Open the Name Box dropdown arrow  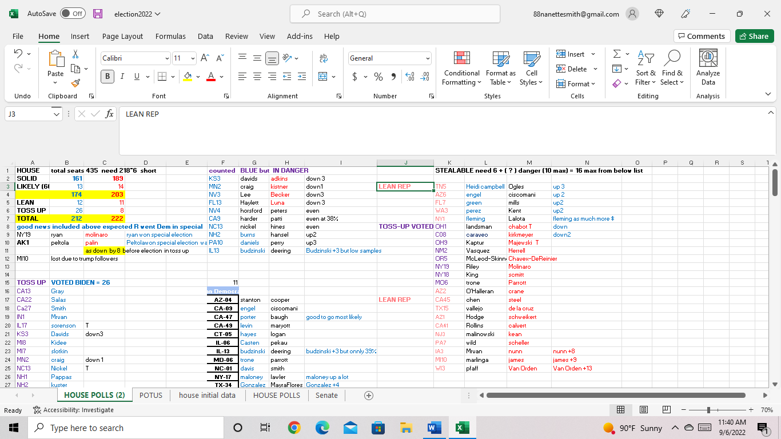coord(56,114)
